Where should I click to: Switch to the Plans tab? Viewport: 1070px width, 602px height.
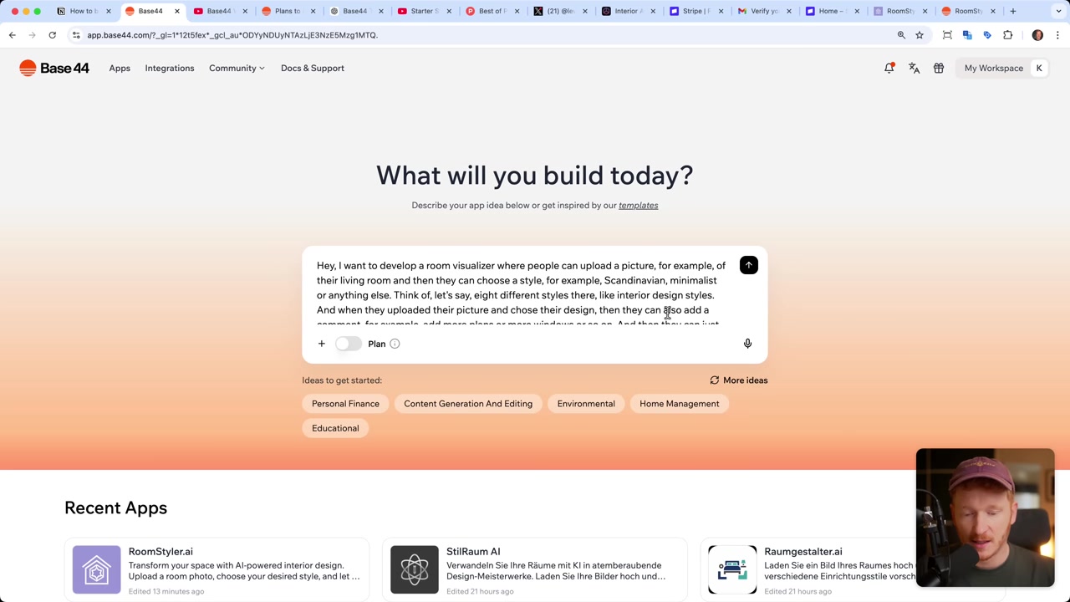click(288, 11)
